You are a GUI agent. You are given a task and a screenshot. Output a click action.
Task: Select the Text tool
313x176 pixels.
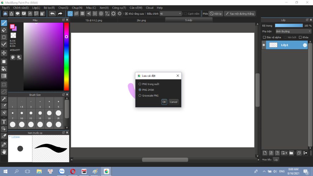click(x=4, y=122)
